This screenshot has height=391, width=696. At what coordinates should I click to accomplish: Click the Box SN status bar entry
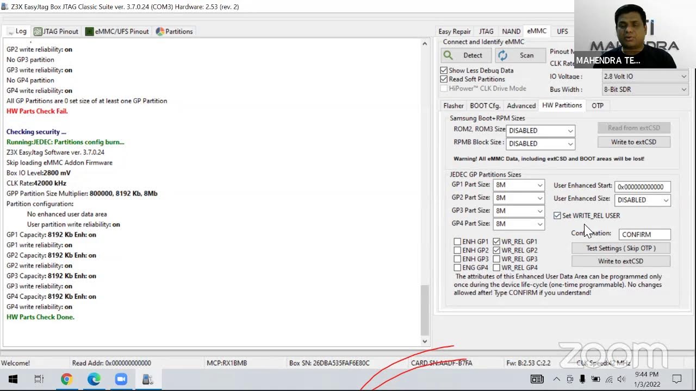[330, 363]
